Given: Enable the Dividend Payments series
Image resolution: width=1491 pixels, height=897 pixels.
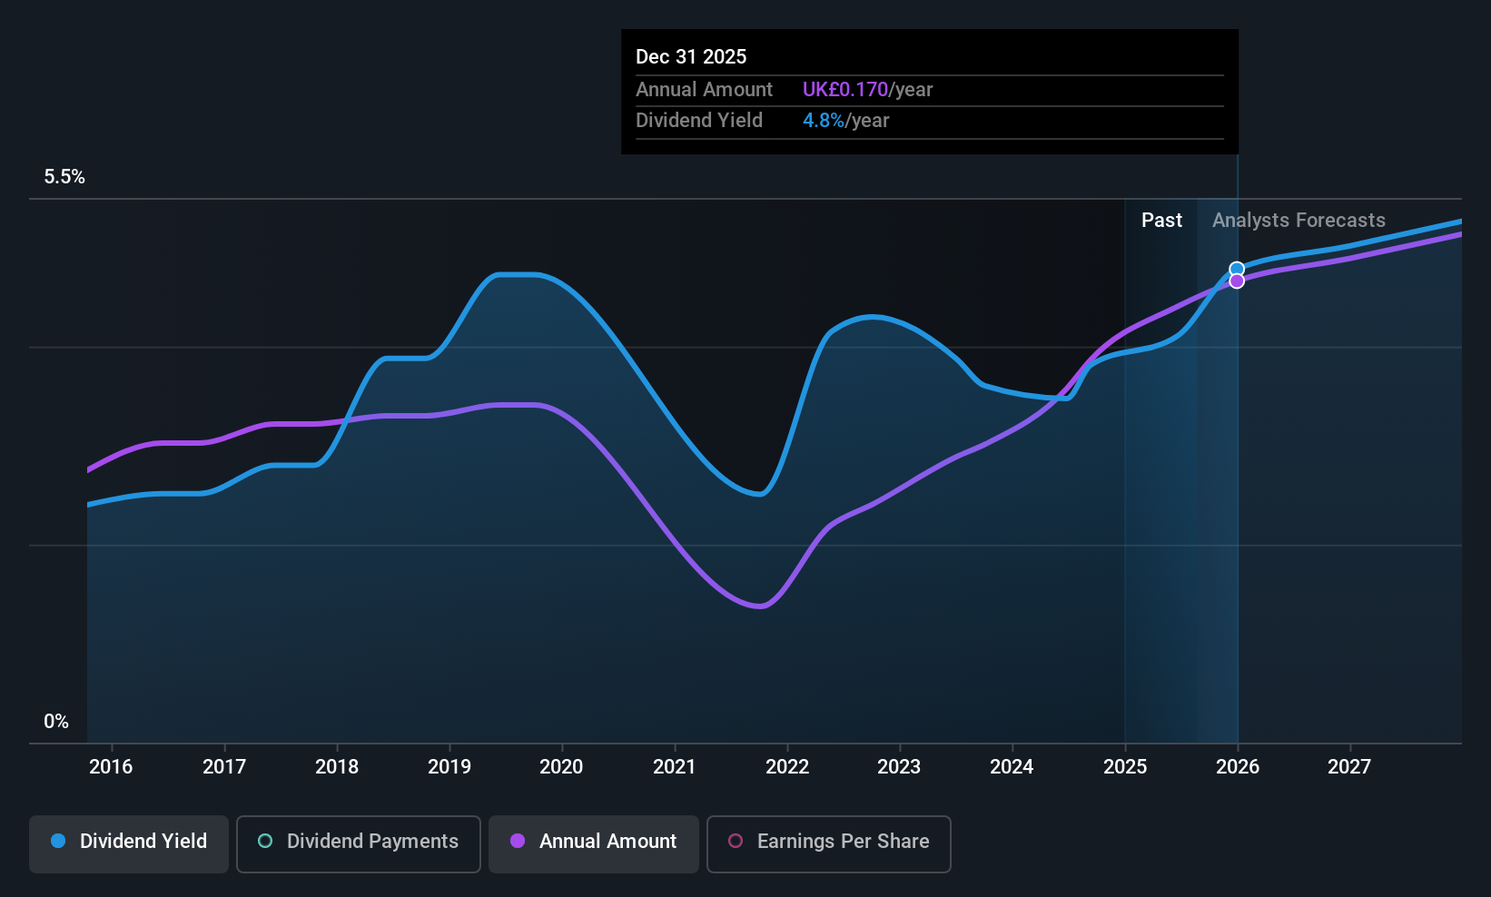Looking at the screenshot, I should pos(359,844).
